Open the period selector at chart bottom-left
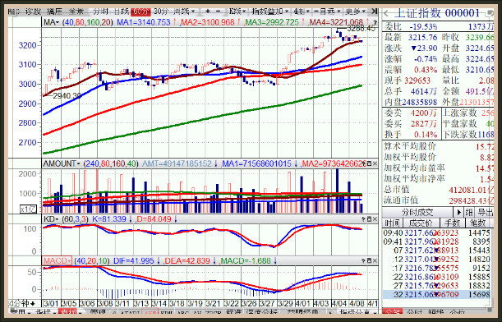 (x=22, y=303)
